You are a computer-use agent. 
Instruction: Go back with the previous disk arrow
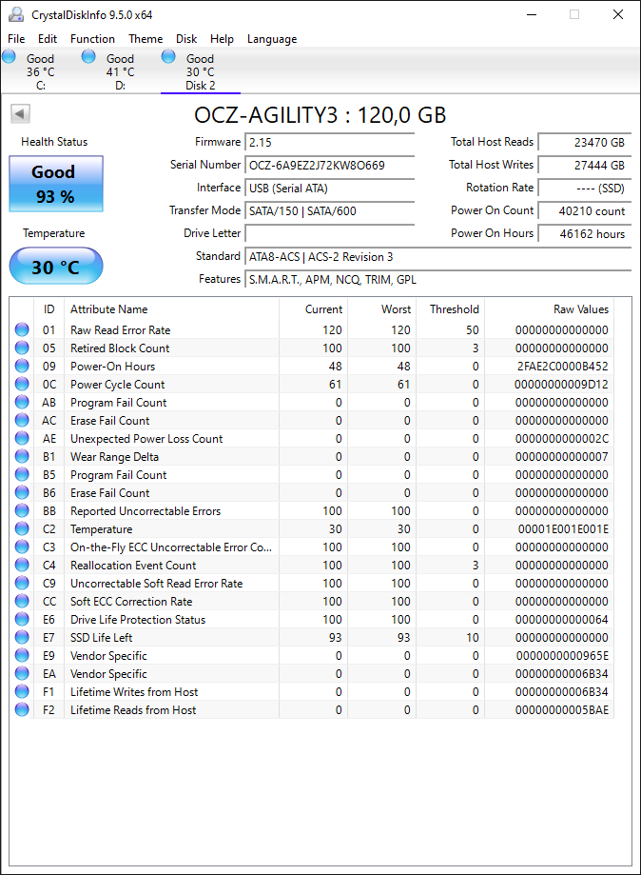[x=20, y=114]
